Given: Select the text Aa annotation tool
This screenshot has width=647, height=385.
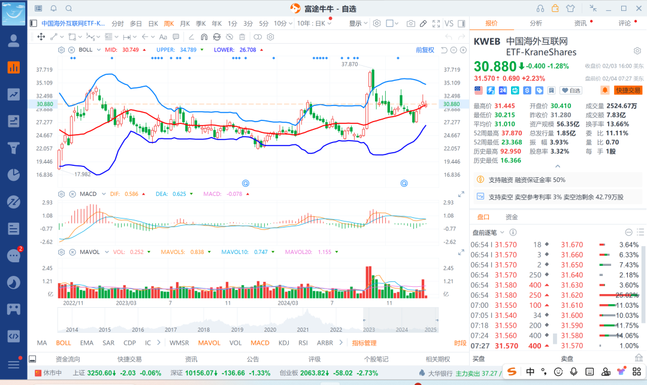Looking at the screenshot, I should pos(163,37).
